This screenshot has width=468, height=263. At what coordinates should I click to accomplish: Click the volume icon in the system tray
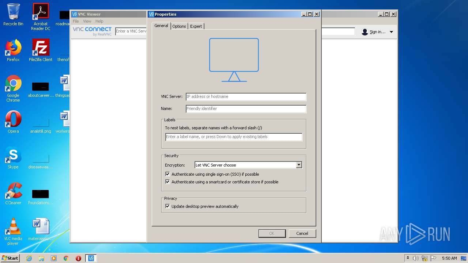click(416, 258)
